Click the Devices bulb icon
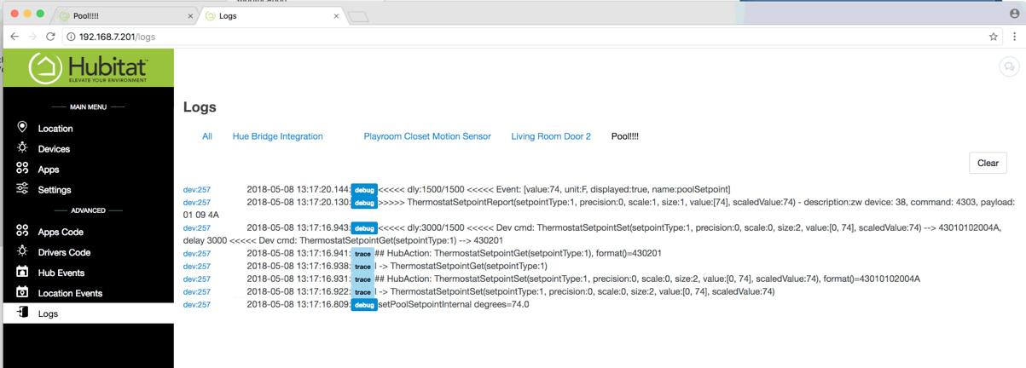This screenshot has width=1026, height=368. (x=22, y=148)
